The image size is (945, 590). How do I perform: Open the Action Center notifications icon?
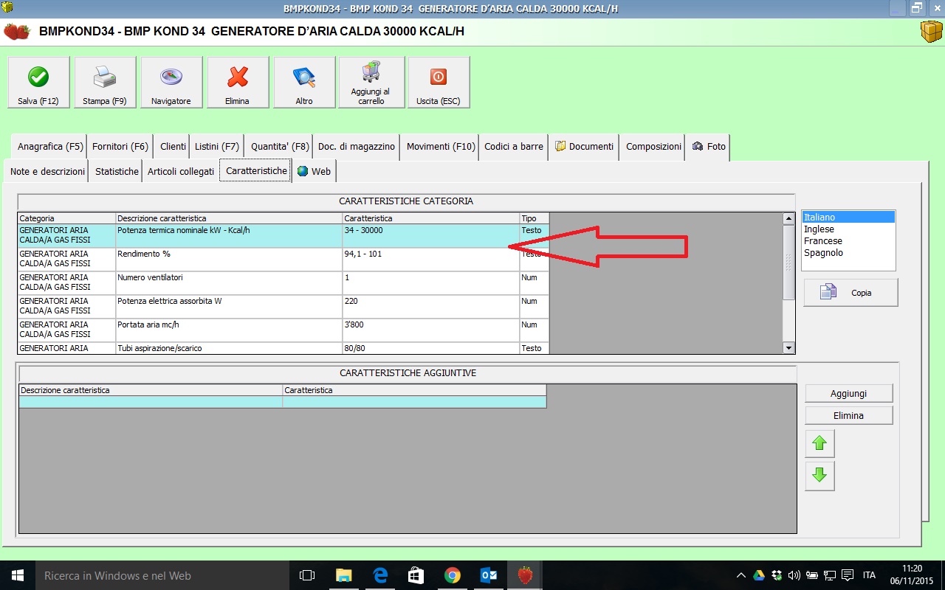[x=848, y=575]
